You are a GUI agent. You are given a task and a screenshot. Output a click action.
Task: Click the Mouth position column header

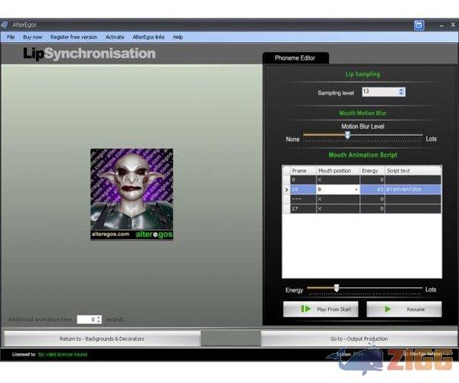click(x=338, y=171)
